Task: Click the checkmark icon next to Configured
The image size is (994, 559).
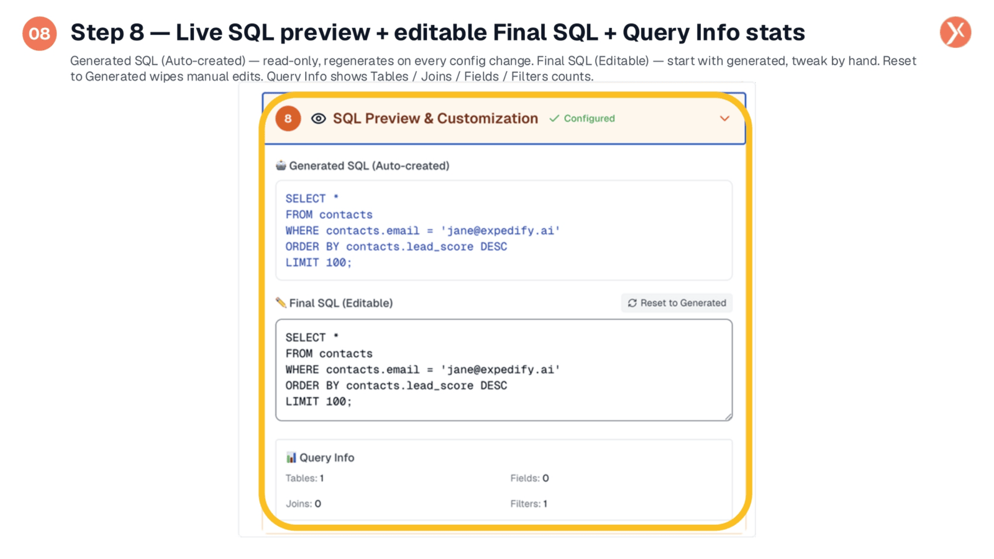Action: point(554,119)
